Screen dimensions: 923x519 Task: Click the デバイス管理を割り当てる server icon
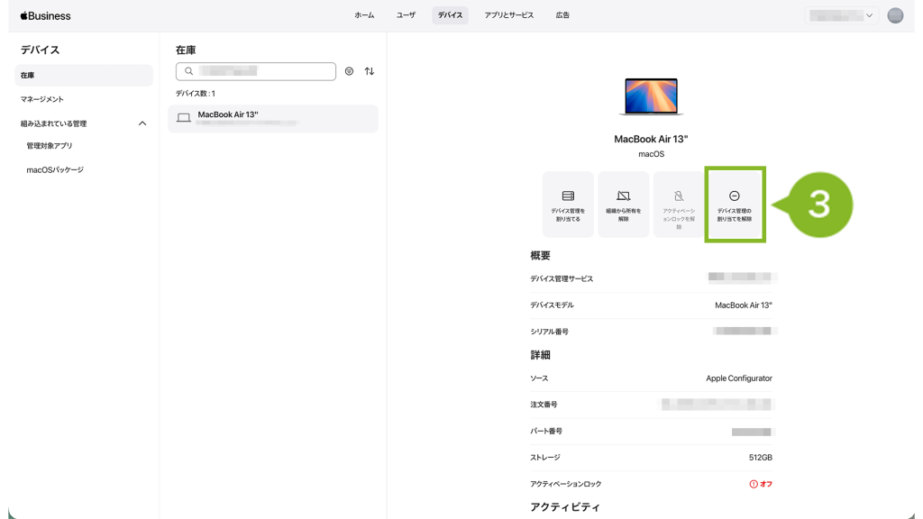point(568,196)
